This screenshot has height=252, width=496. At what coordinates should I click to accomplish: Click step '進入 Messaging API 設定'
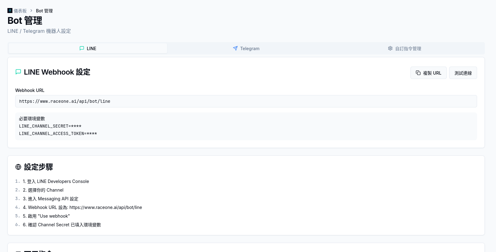[x=51, y=199]
